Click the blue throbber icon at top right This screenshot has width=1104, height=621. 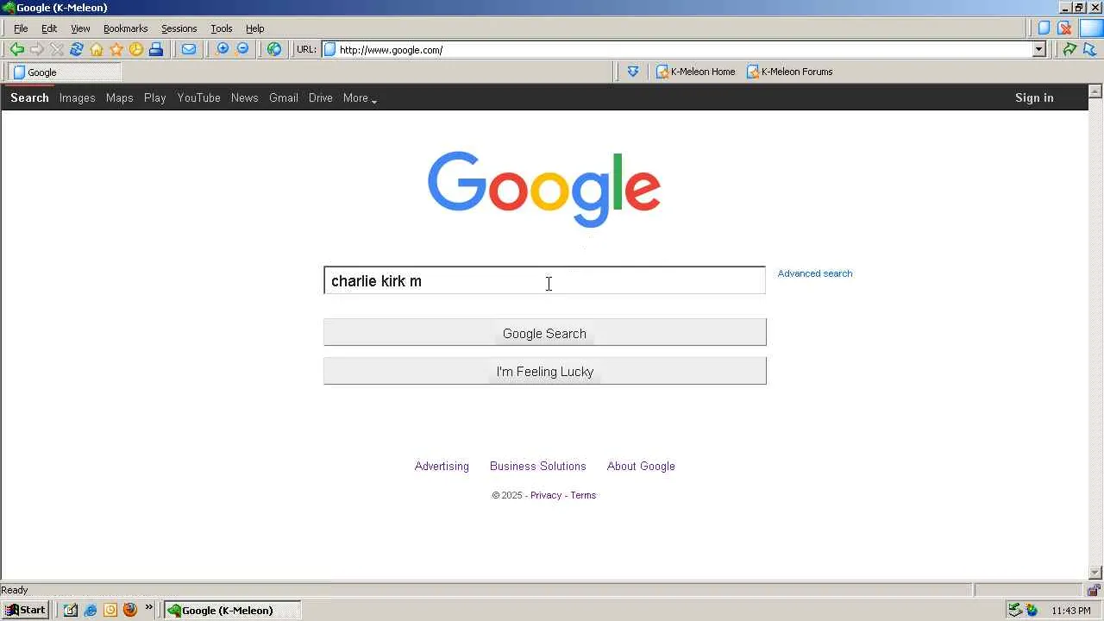coord(1092,28)
